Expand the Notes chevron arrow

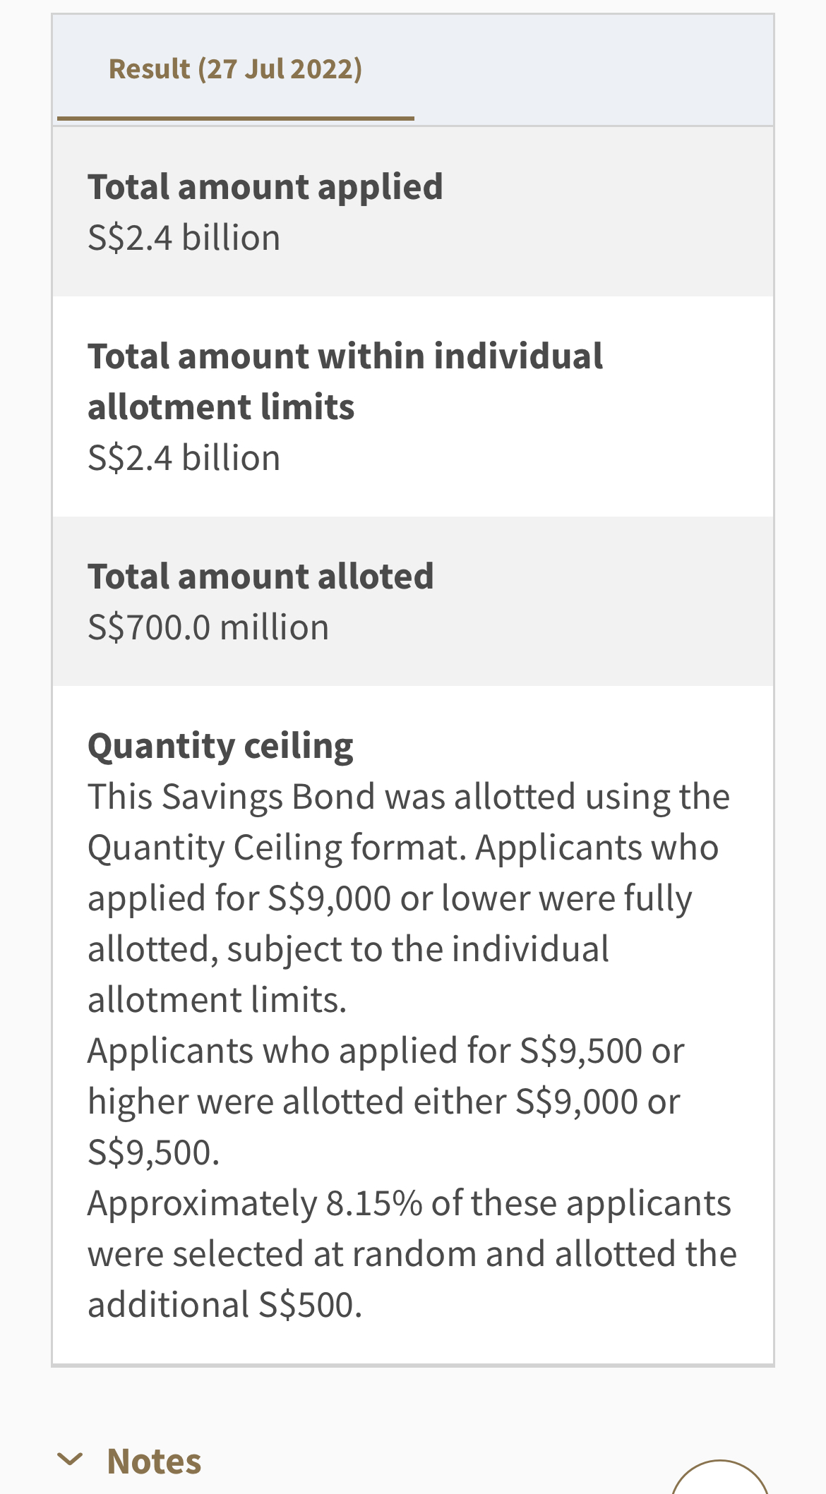(x=70, y=1459)
